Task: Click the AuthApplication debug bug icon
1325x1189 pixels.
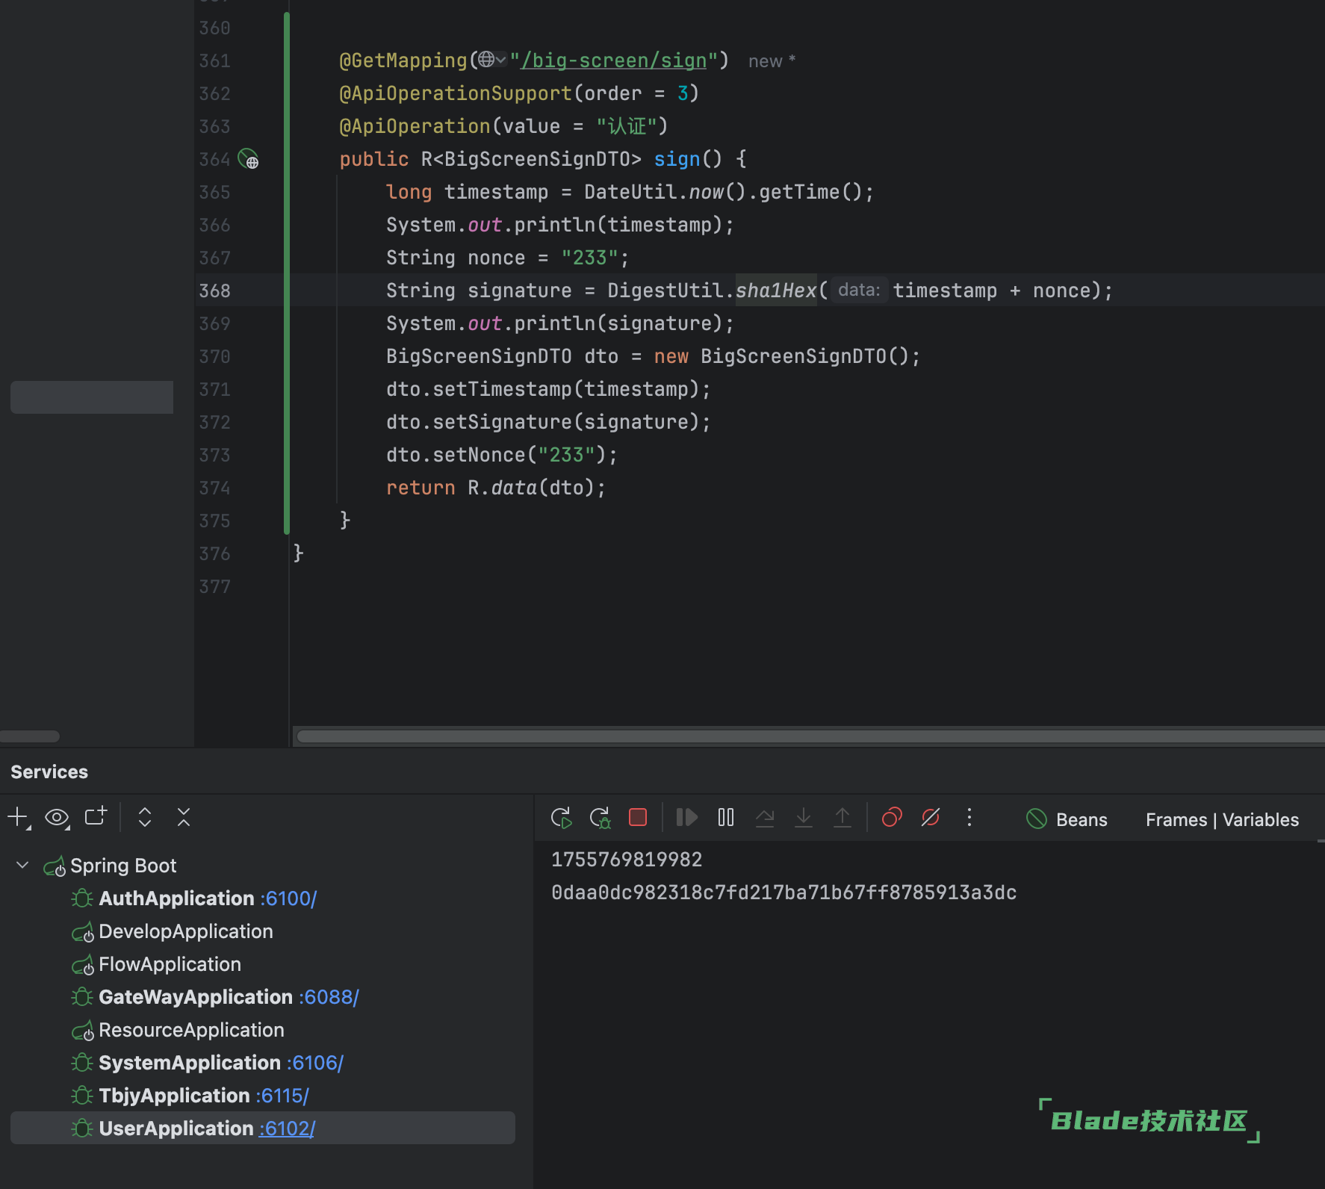Action: [82, 898]
